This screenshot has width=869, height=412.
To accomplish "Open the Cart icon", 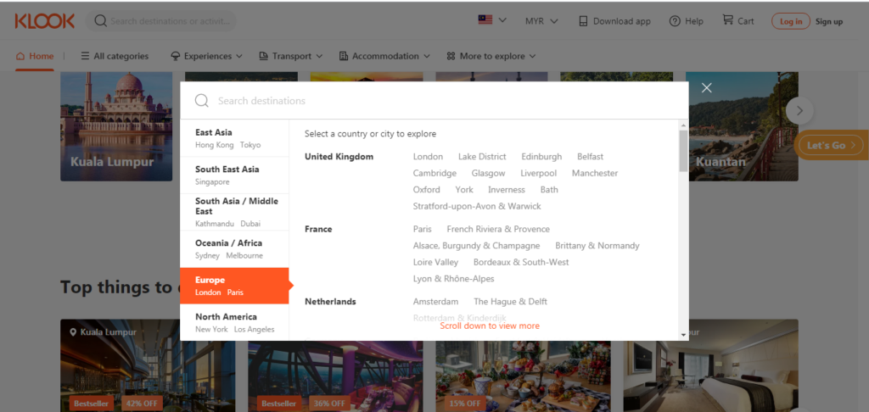I will pos(727,20).
